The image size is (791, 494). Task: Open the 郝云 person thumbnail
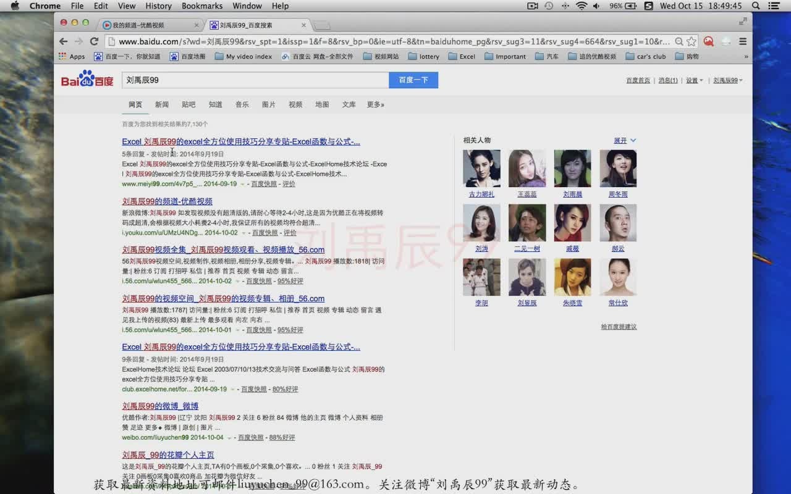click(x=618, y=222)
